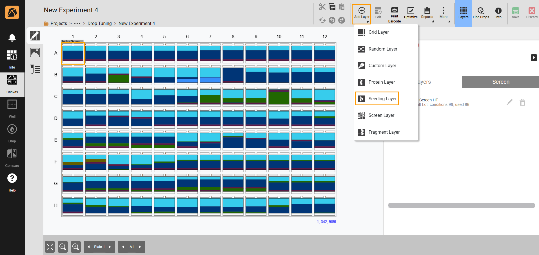Open the Compare view in sidebar

click(12, 158)
